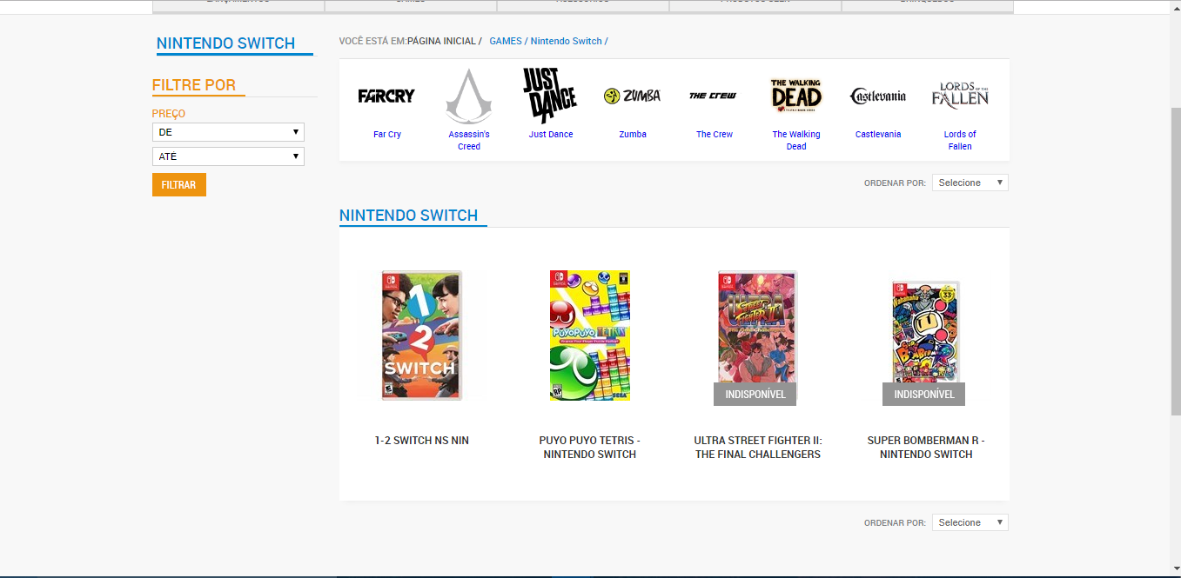Open the Far Cry text link
The height and width of the screenshot is (578, 1181).
click(x=387, y=134)
